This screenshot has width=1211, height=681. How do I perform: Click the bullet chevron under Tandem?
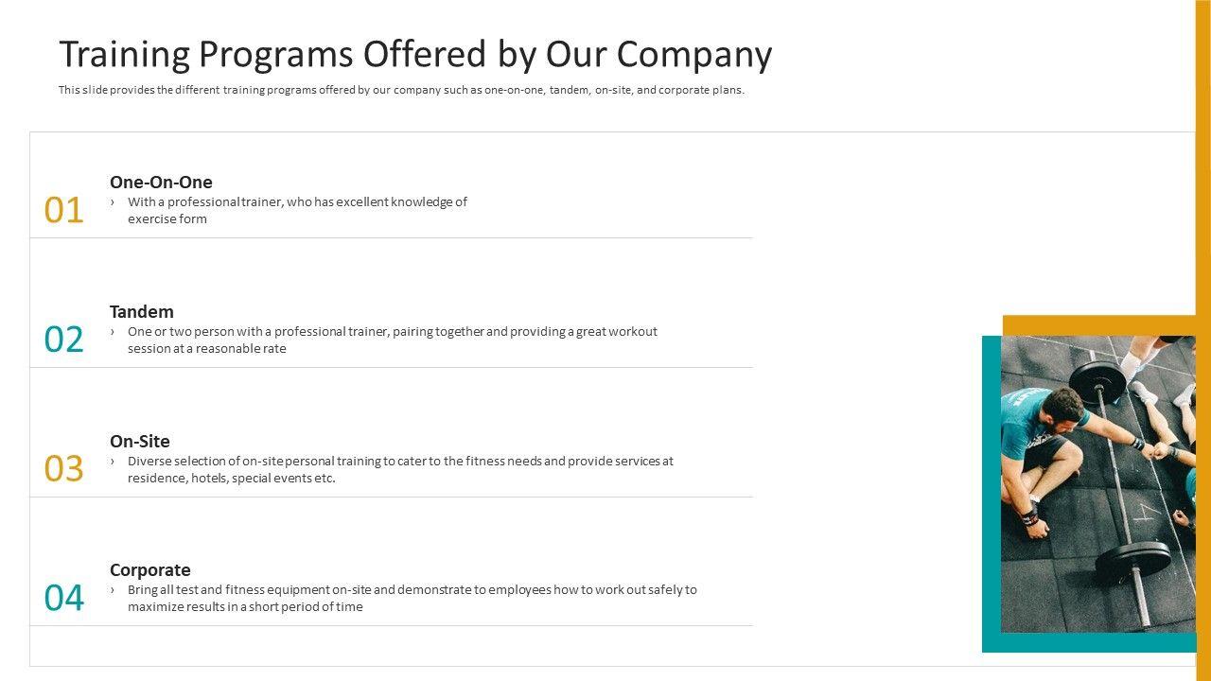(x=113, y=332)
